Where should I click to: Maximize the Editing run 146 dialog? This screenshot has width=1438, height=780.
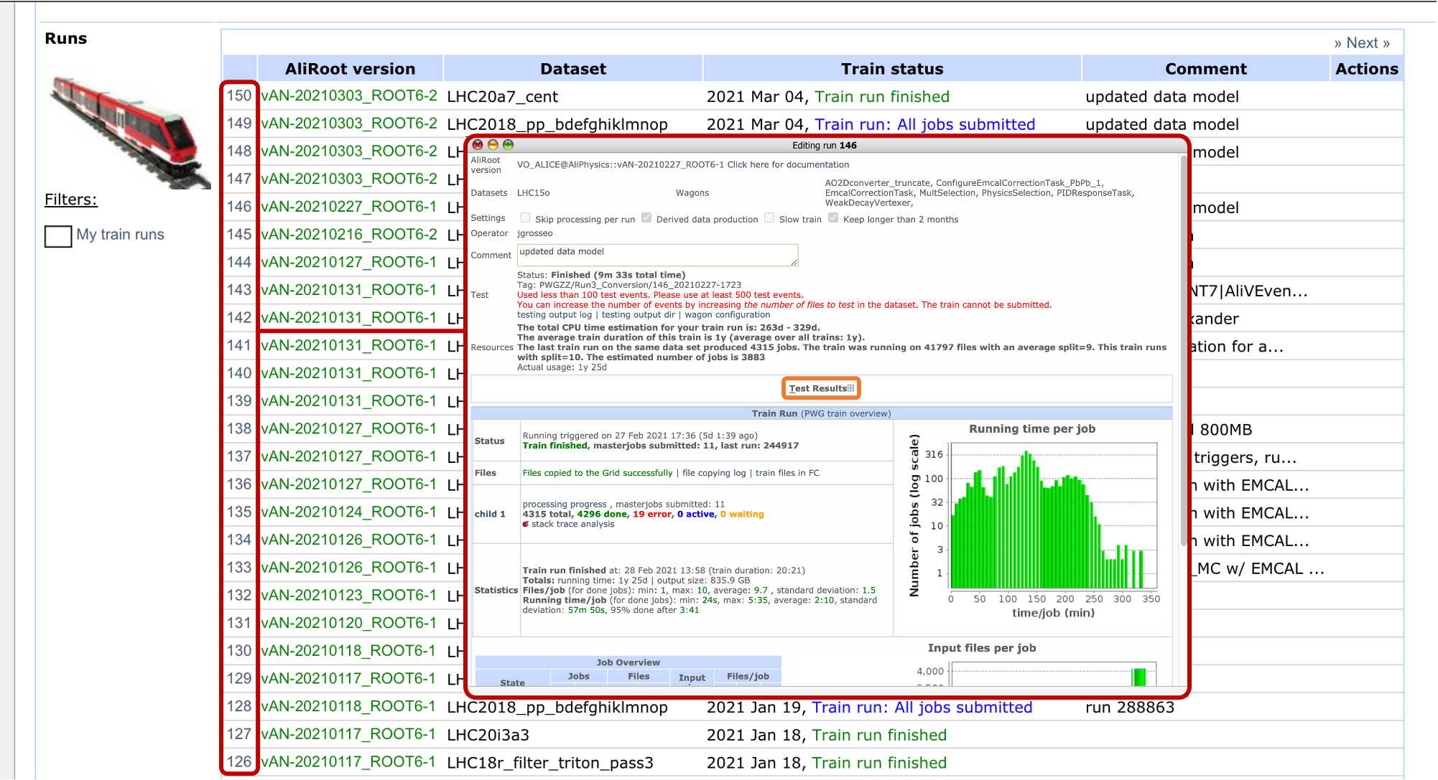coord(509,145)
